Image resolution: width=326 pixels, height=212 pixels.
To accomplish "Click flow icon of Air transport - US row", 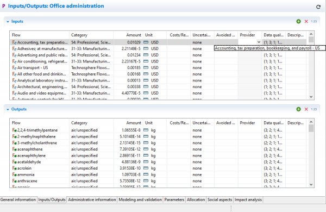I will tap(14, 67).
